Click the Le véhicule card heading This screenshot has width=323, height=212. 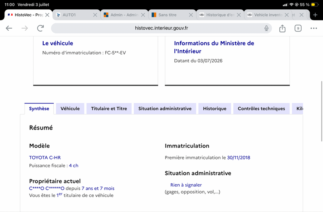58,43
